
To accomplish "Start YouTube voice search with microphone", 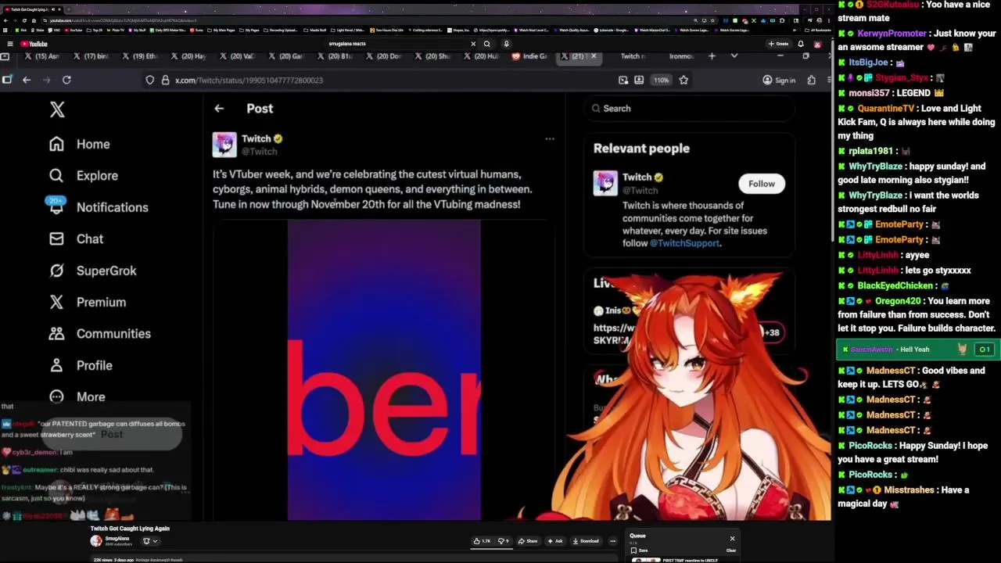I will click(x=506, y=44).
